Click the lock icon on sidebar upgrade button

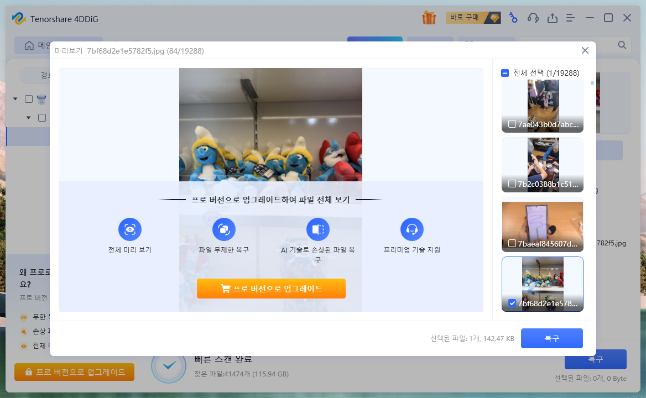(28, 371)
